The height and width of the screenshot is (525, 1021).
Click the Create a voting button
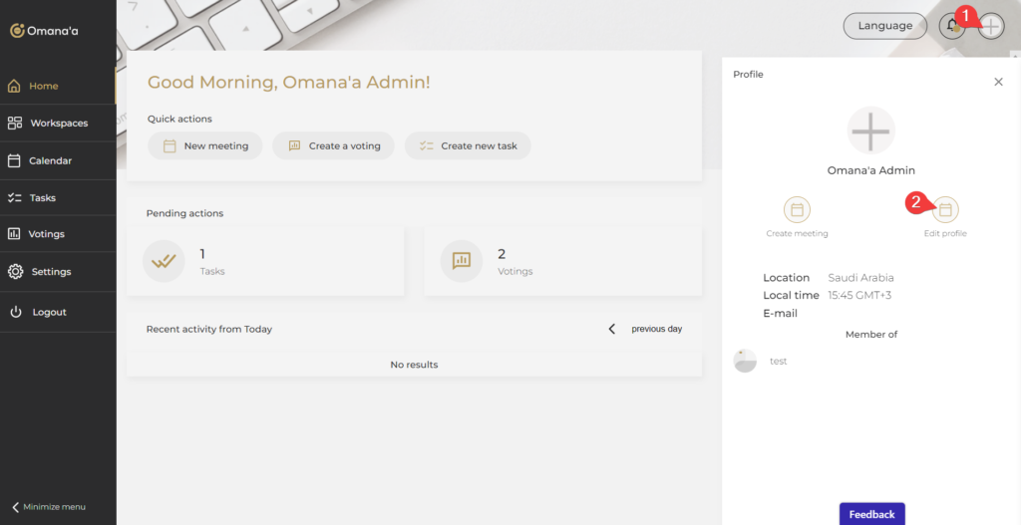[x=333, y=145]
